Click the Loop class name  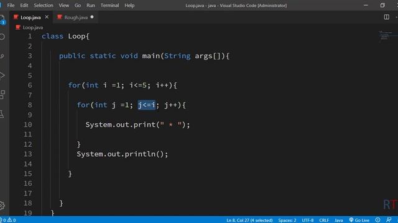[76, 36]
